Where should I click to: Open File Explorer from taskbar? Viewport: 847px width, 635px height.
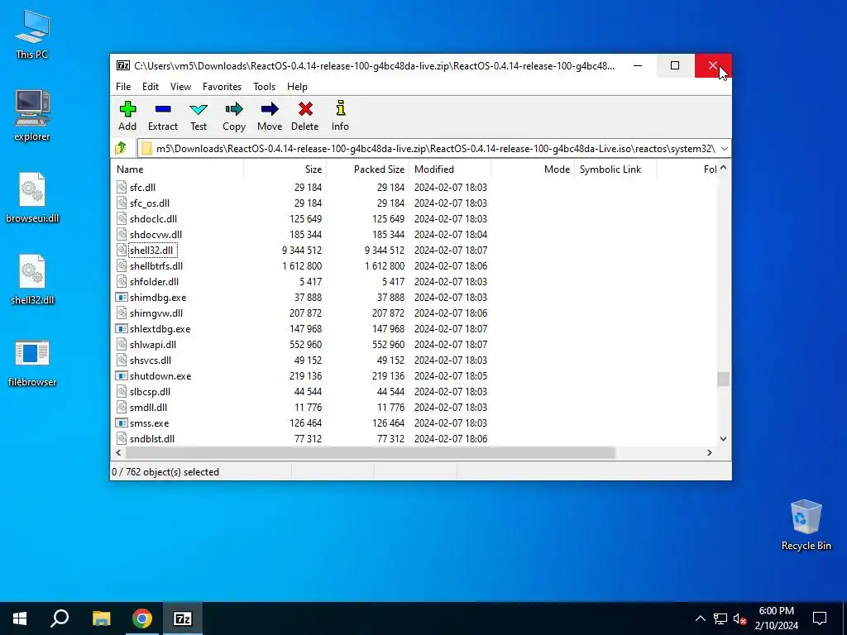pyautogui.click(x=101, y=618)
